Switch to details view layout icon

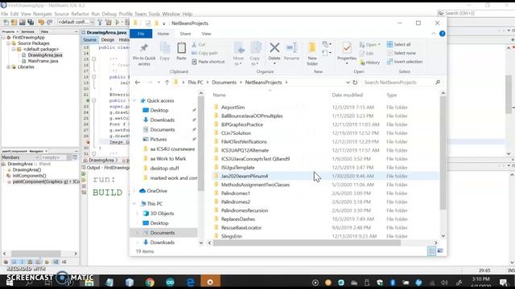431,251
